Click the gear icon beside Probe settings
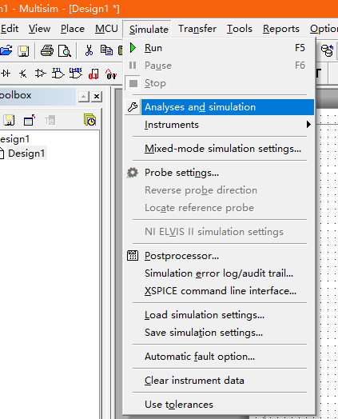 tap(133, 173)
